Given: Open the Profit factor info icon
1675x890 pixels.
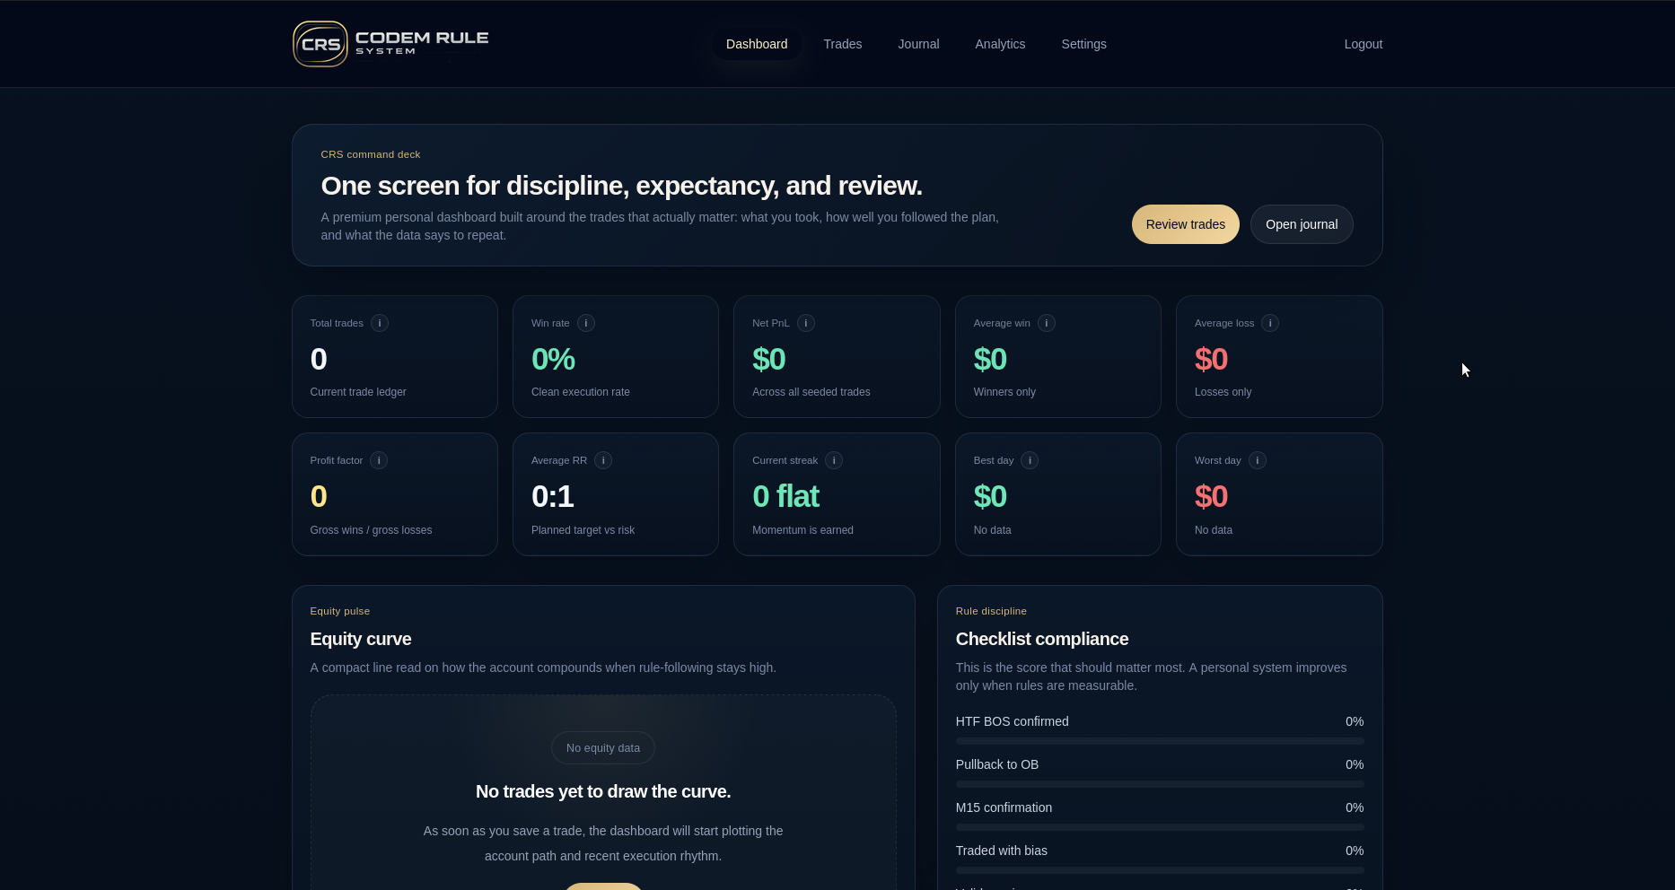Looking at the screenshot, I should pos(379,460).
